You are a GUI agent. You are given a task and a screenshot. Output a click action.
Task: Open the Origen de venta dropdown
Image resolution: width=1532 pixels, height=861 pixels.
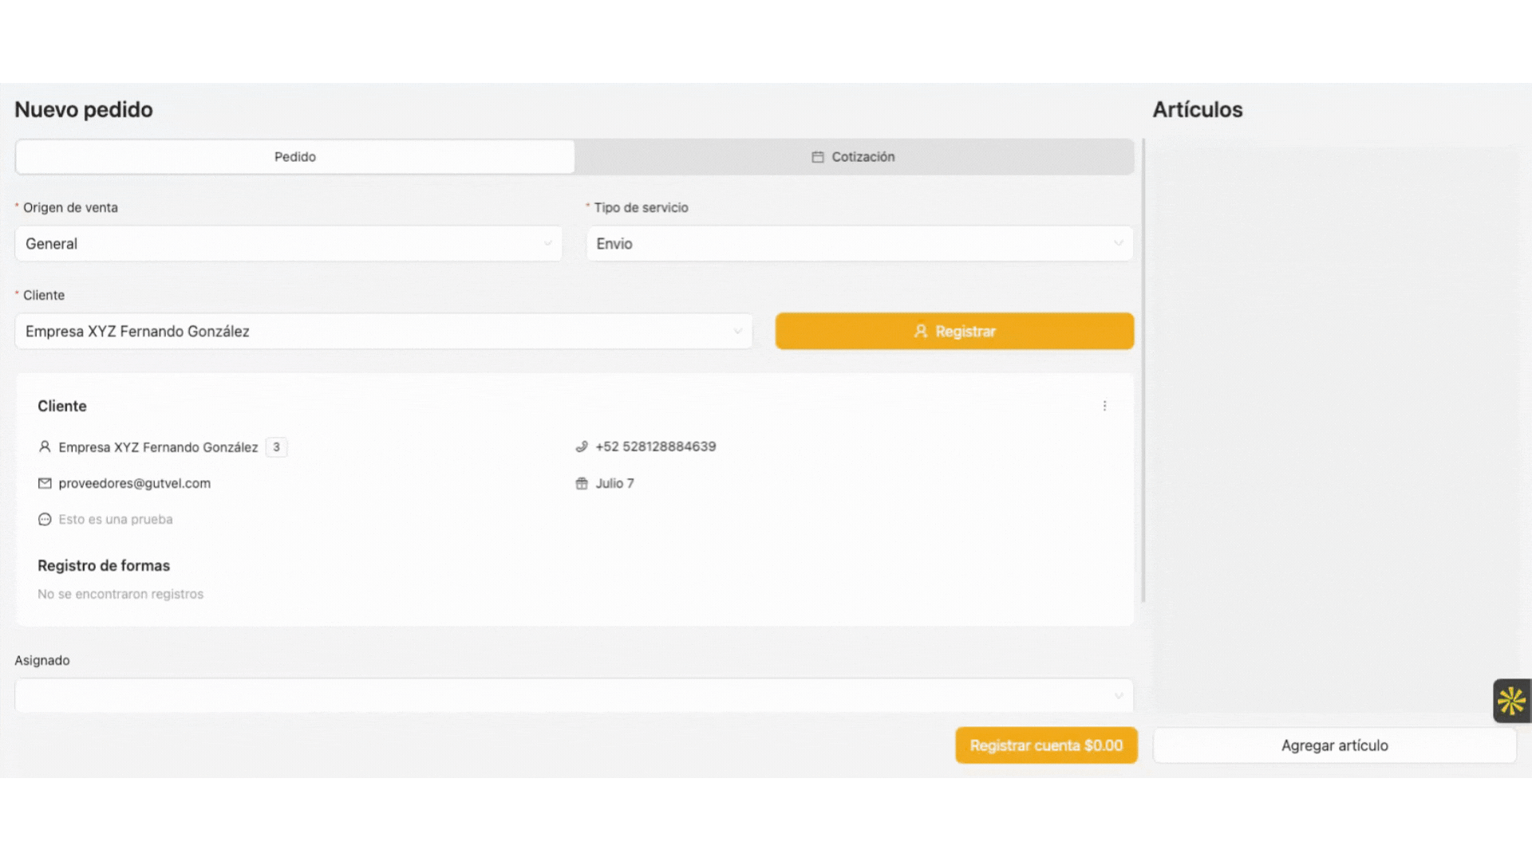point(288,243)
